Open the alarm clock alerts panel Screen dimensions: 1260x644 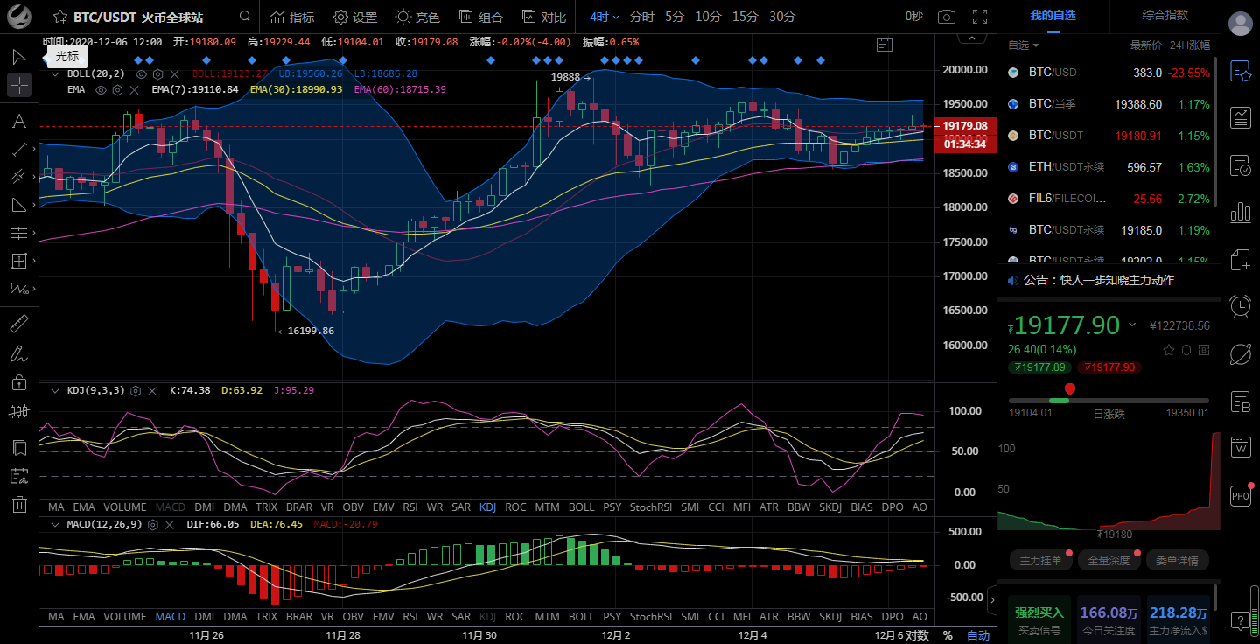1241,305
